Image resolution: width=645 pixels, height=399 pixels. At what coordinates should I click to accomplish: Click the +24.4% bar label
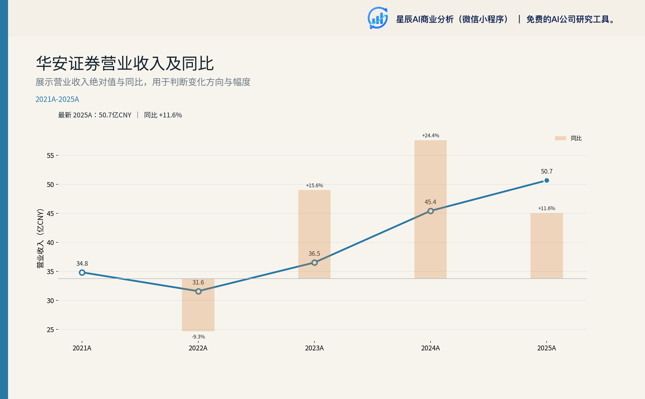click(431, 135)
